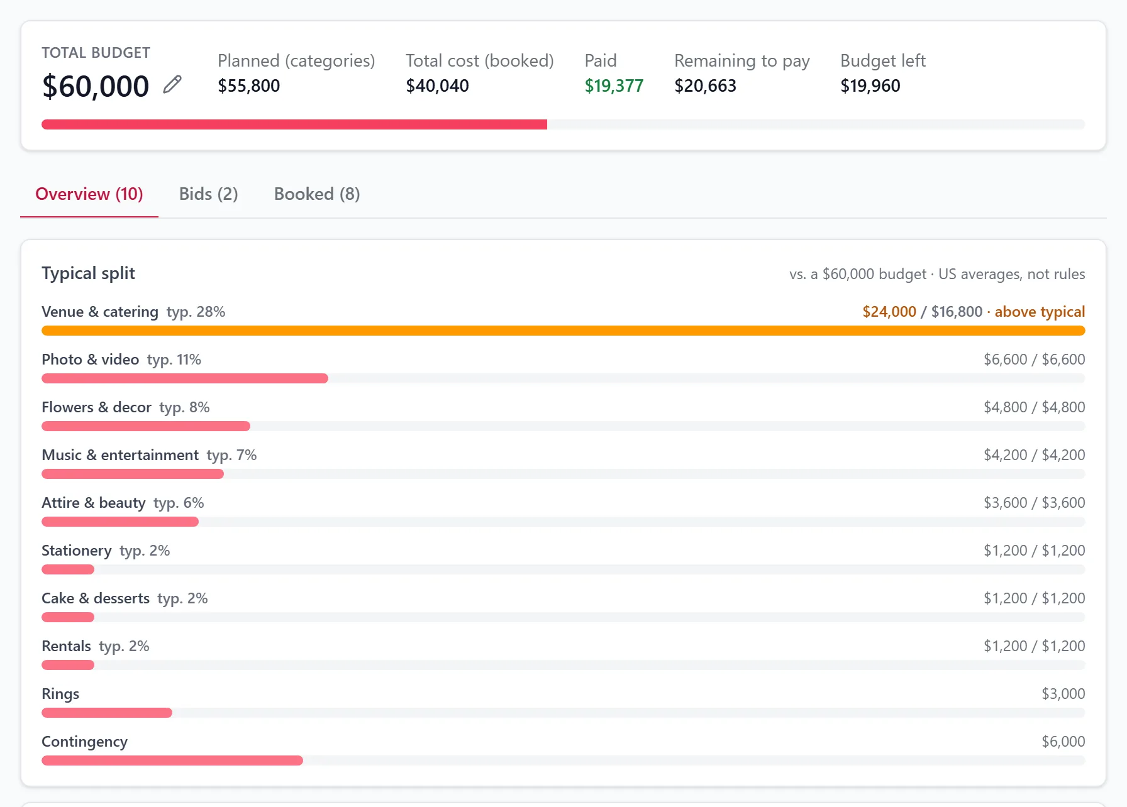Image resolution: width=1127 pixels, height=807 pixels.
Task: Click the Cake & desserts $1,200 / $1,200 amount
Action: pyautogui.click(x=1035, y=598)
